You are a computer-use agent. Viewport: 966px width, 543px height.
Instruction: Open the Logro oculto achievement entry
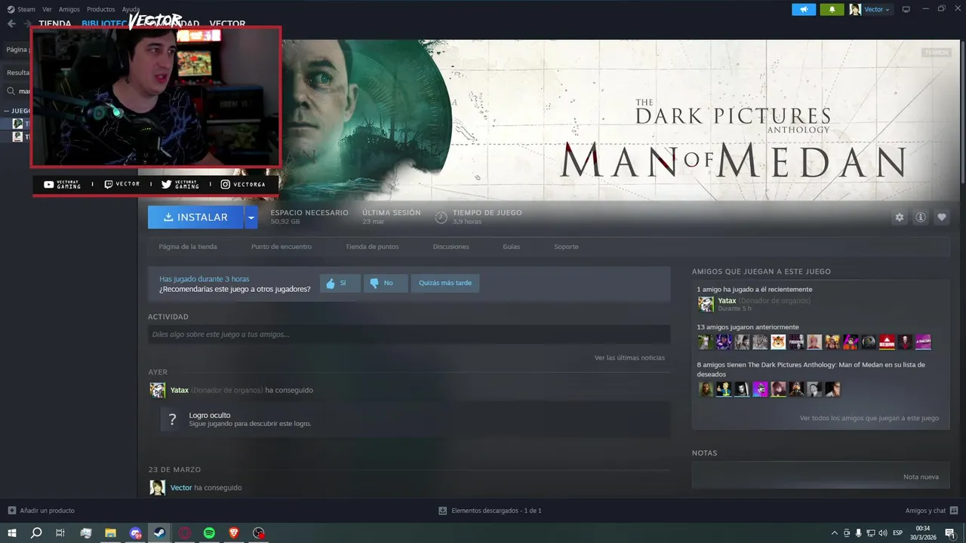(x=415, y=419)
